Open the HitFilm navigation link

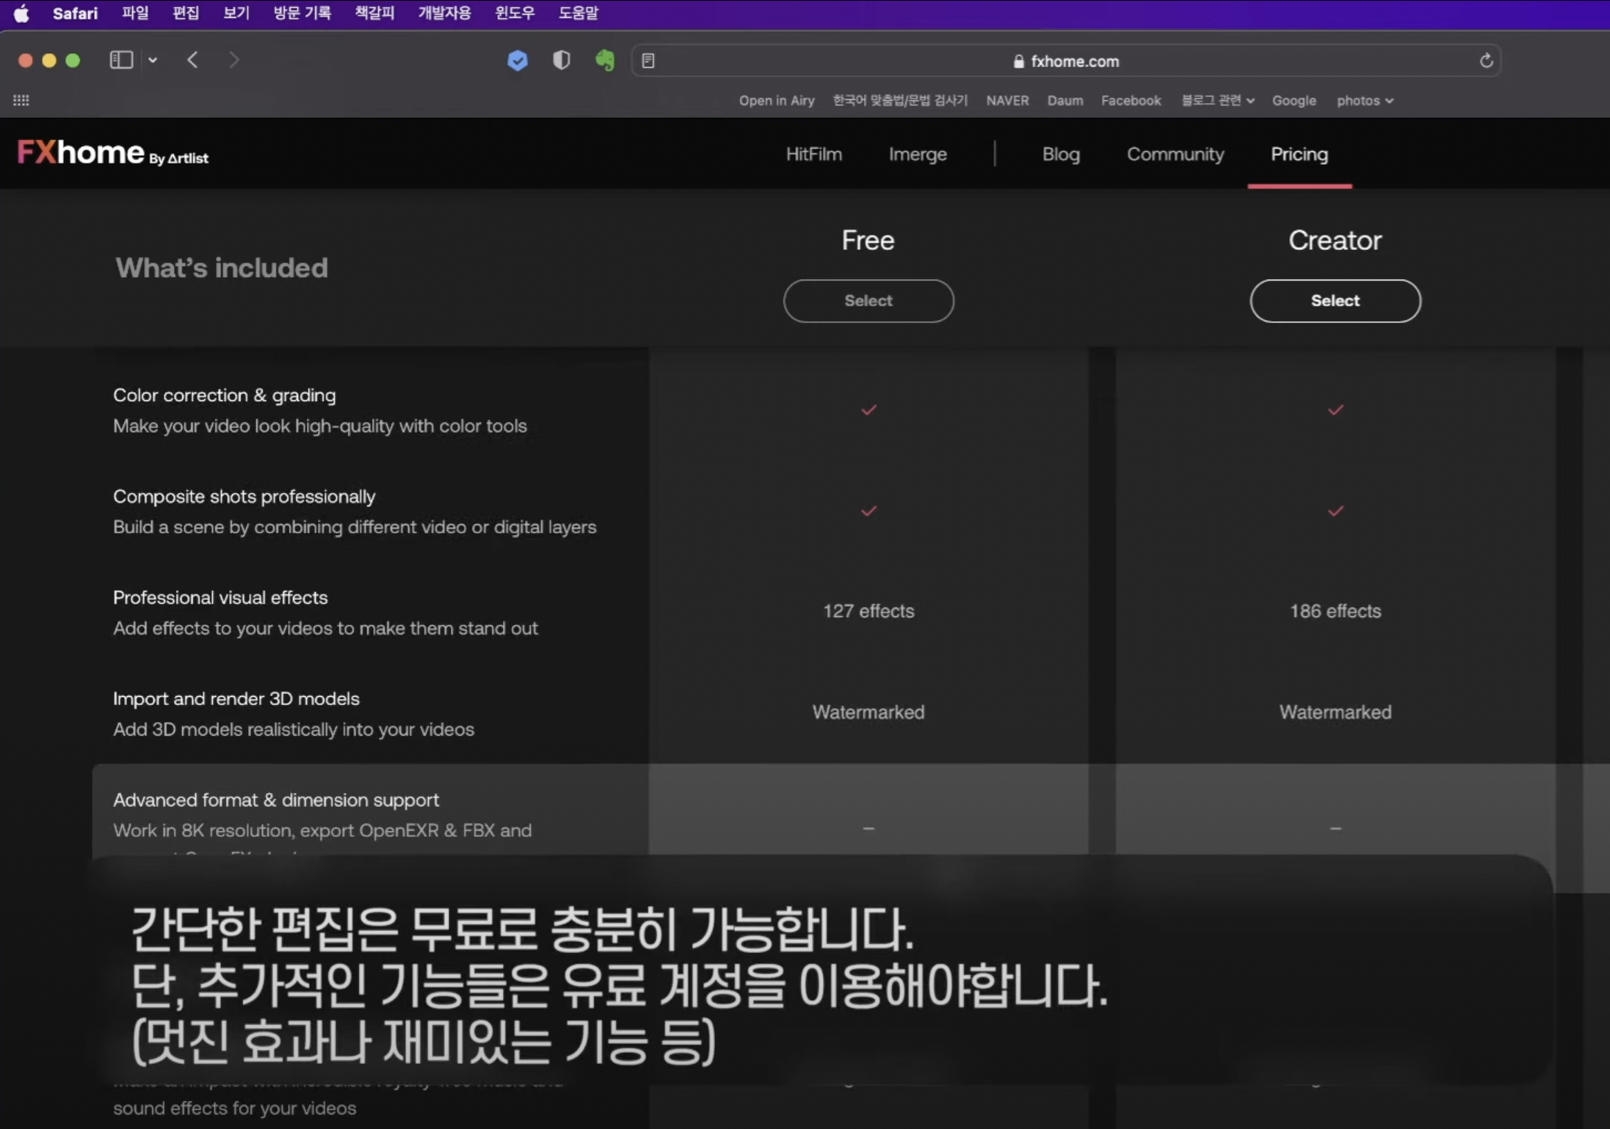pyautogui.click(x=813, y=154)
